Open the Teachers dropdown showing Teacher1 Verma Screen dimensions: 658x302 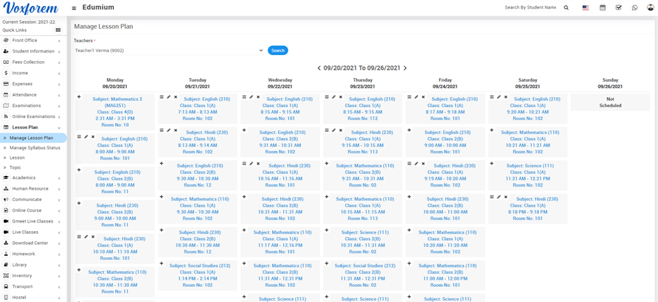[x=169, y=51]
